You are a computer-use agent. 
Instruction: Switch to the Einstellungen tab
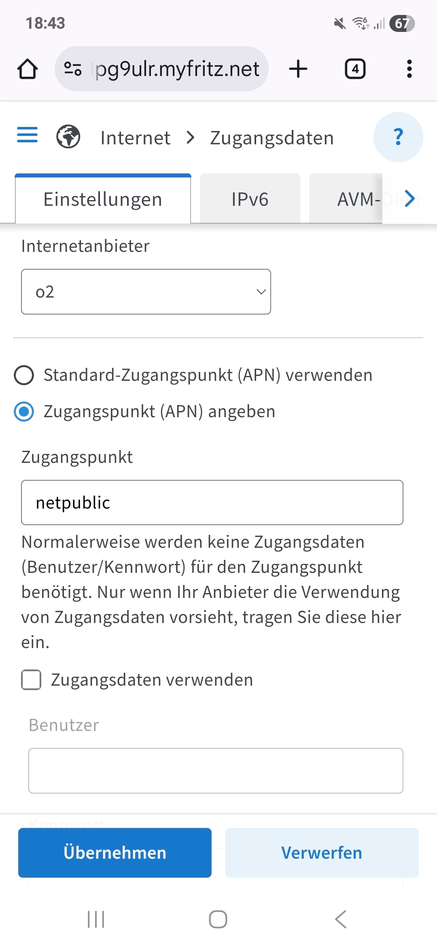click(103, 199)
